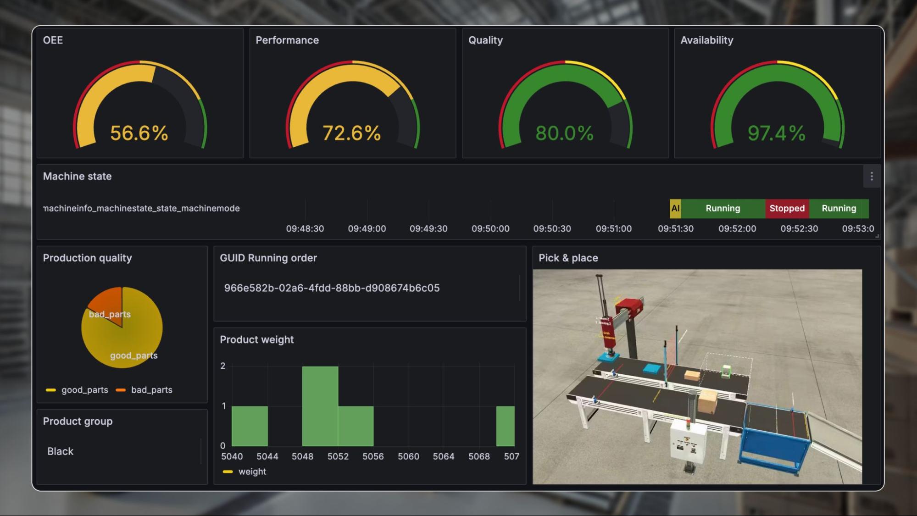This screenshot has width=917, height=516.
Task: Click the Stopped segment in the state timeline
Action: (x=787, y=208)
